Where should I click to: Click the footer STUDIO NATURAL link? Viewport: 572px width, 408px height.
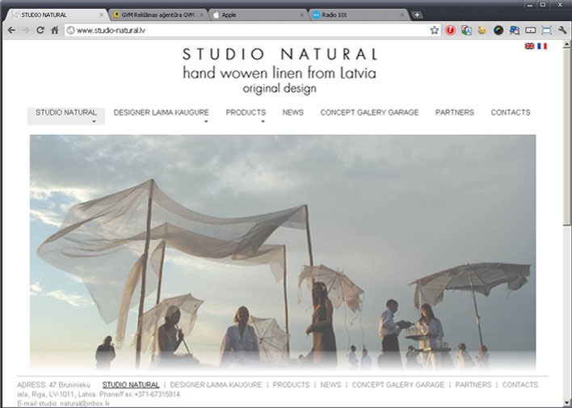tap(131, 385)
